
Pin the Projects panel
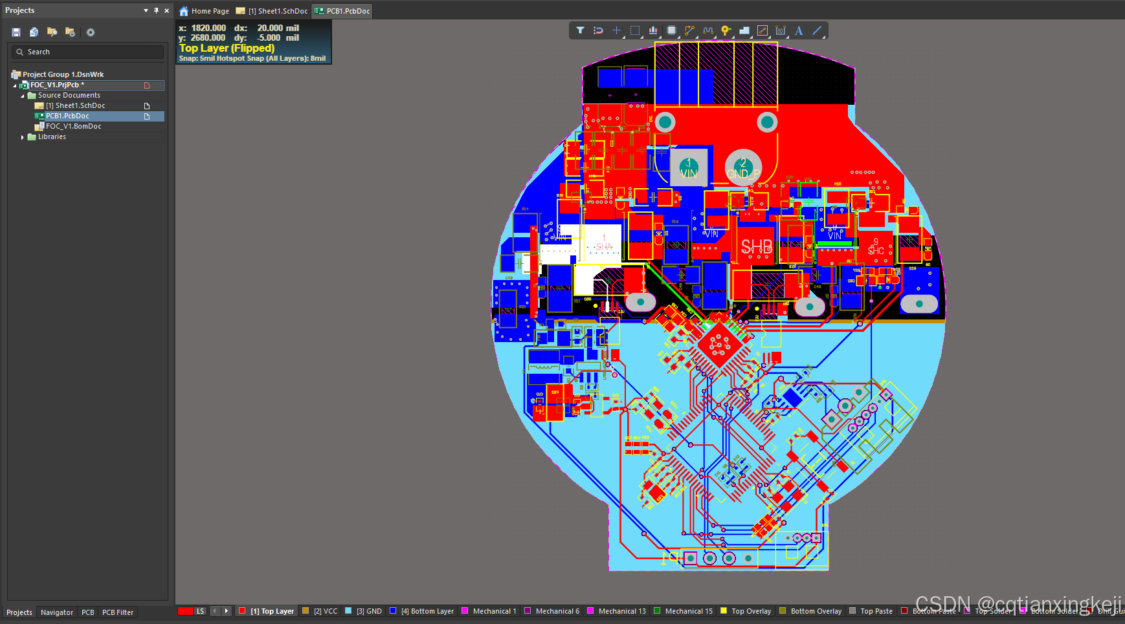coord(156,10)
